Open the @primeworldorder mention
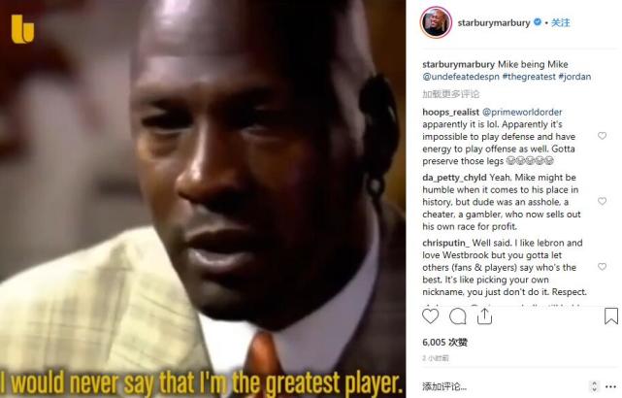622x398 pixels. pyautogui.click(x=522, y=113)
